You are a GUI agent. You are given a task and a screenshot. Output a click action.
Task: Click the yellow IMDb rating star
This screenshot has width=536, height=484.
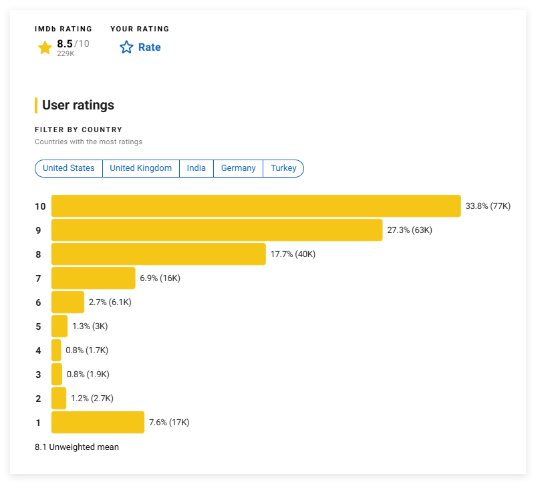click(45, 48)
